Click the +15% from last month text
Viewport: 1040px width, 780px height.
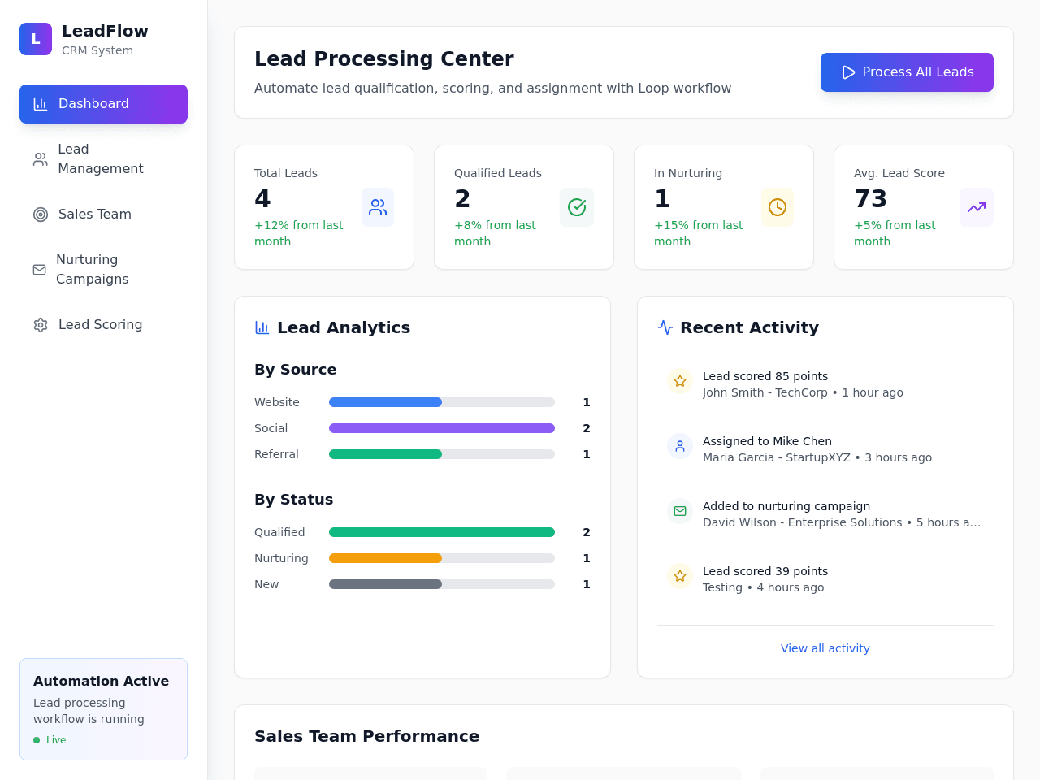coord(699,233)
